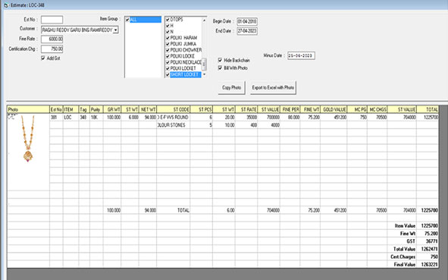This screenshot has height=280, width=448.
Task: Uncheck the POLKI HARAM checkbox
Action: pos(168,38)
